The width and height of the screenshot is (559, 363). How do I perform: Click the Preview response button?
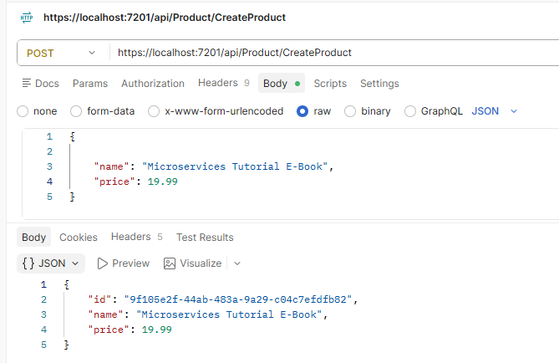(x=124, y=263)
